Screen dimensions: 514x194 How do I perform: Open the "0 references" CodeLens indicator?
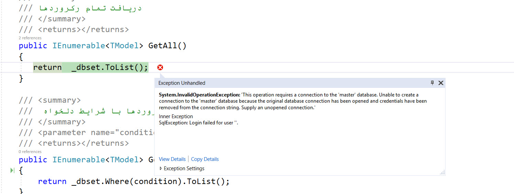[30, 152]
